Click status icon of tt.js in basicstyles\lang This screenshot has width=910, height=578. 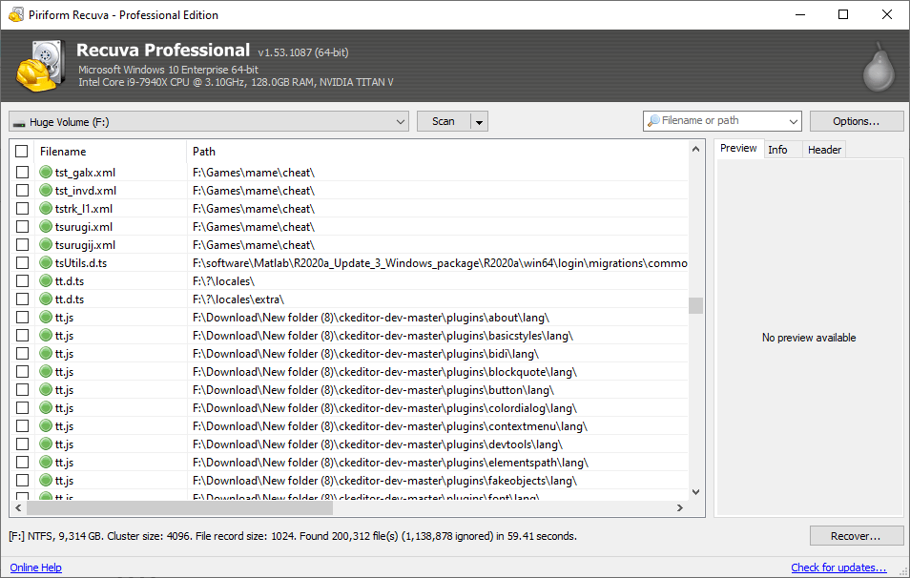[x=46, y=335]
